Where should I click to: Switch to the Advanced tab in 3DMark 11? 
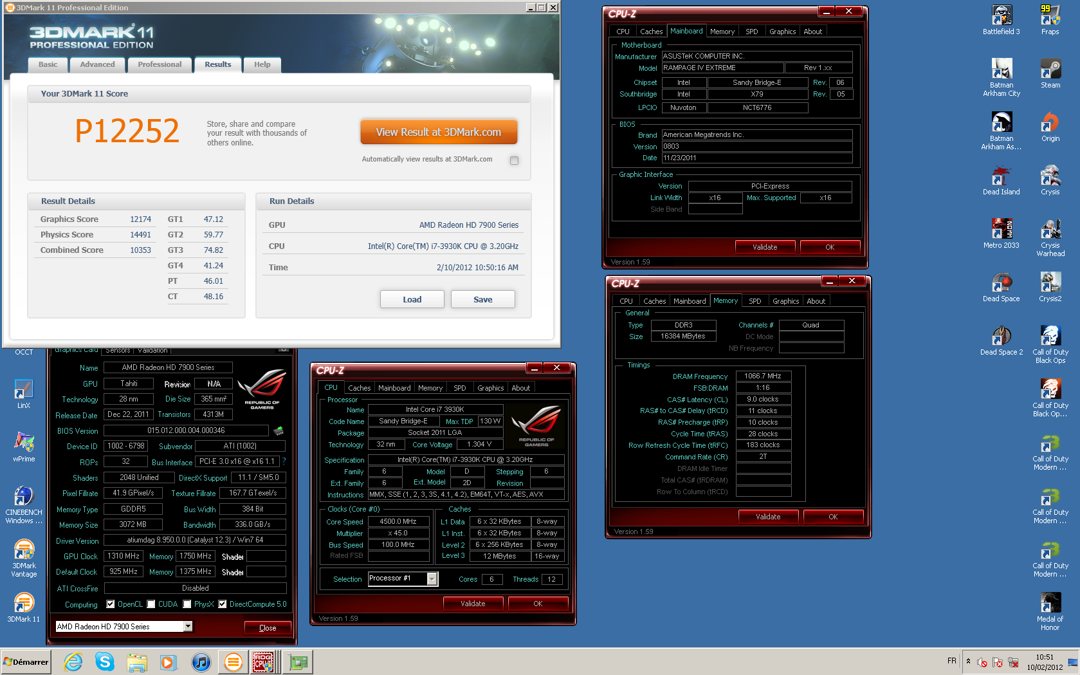click(x=97, y=64)
